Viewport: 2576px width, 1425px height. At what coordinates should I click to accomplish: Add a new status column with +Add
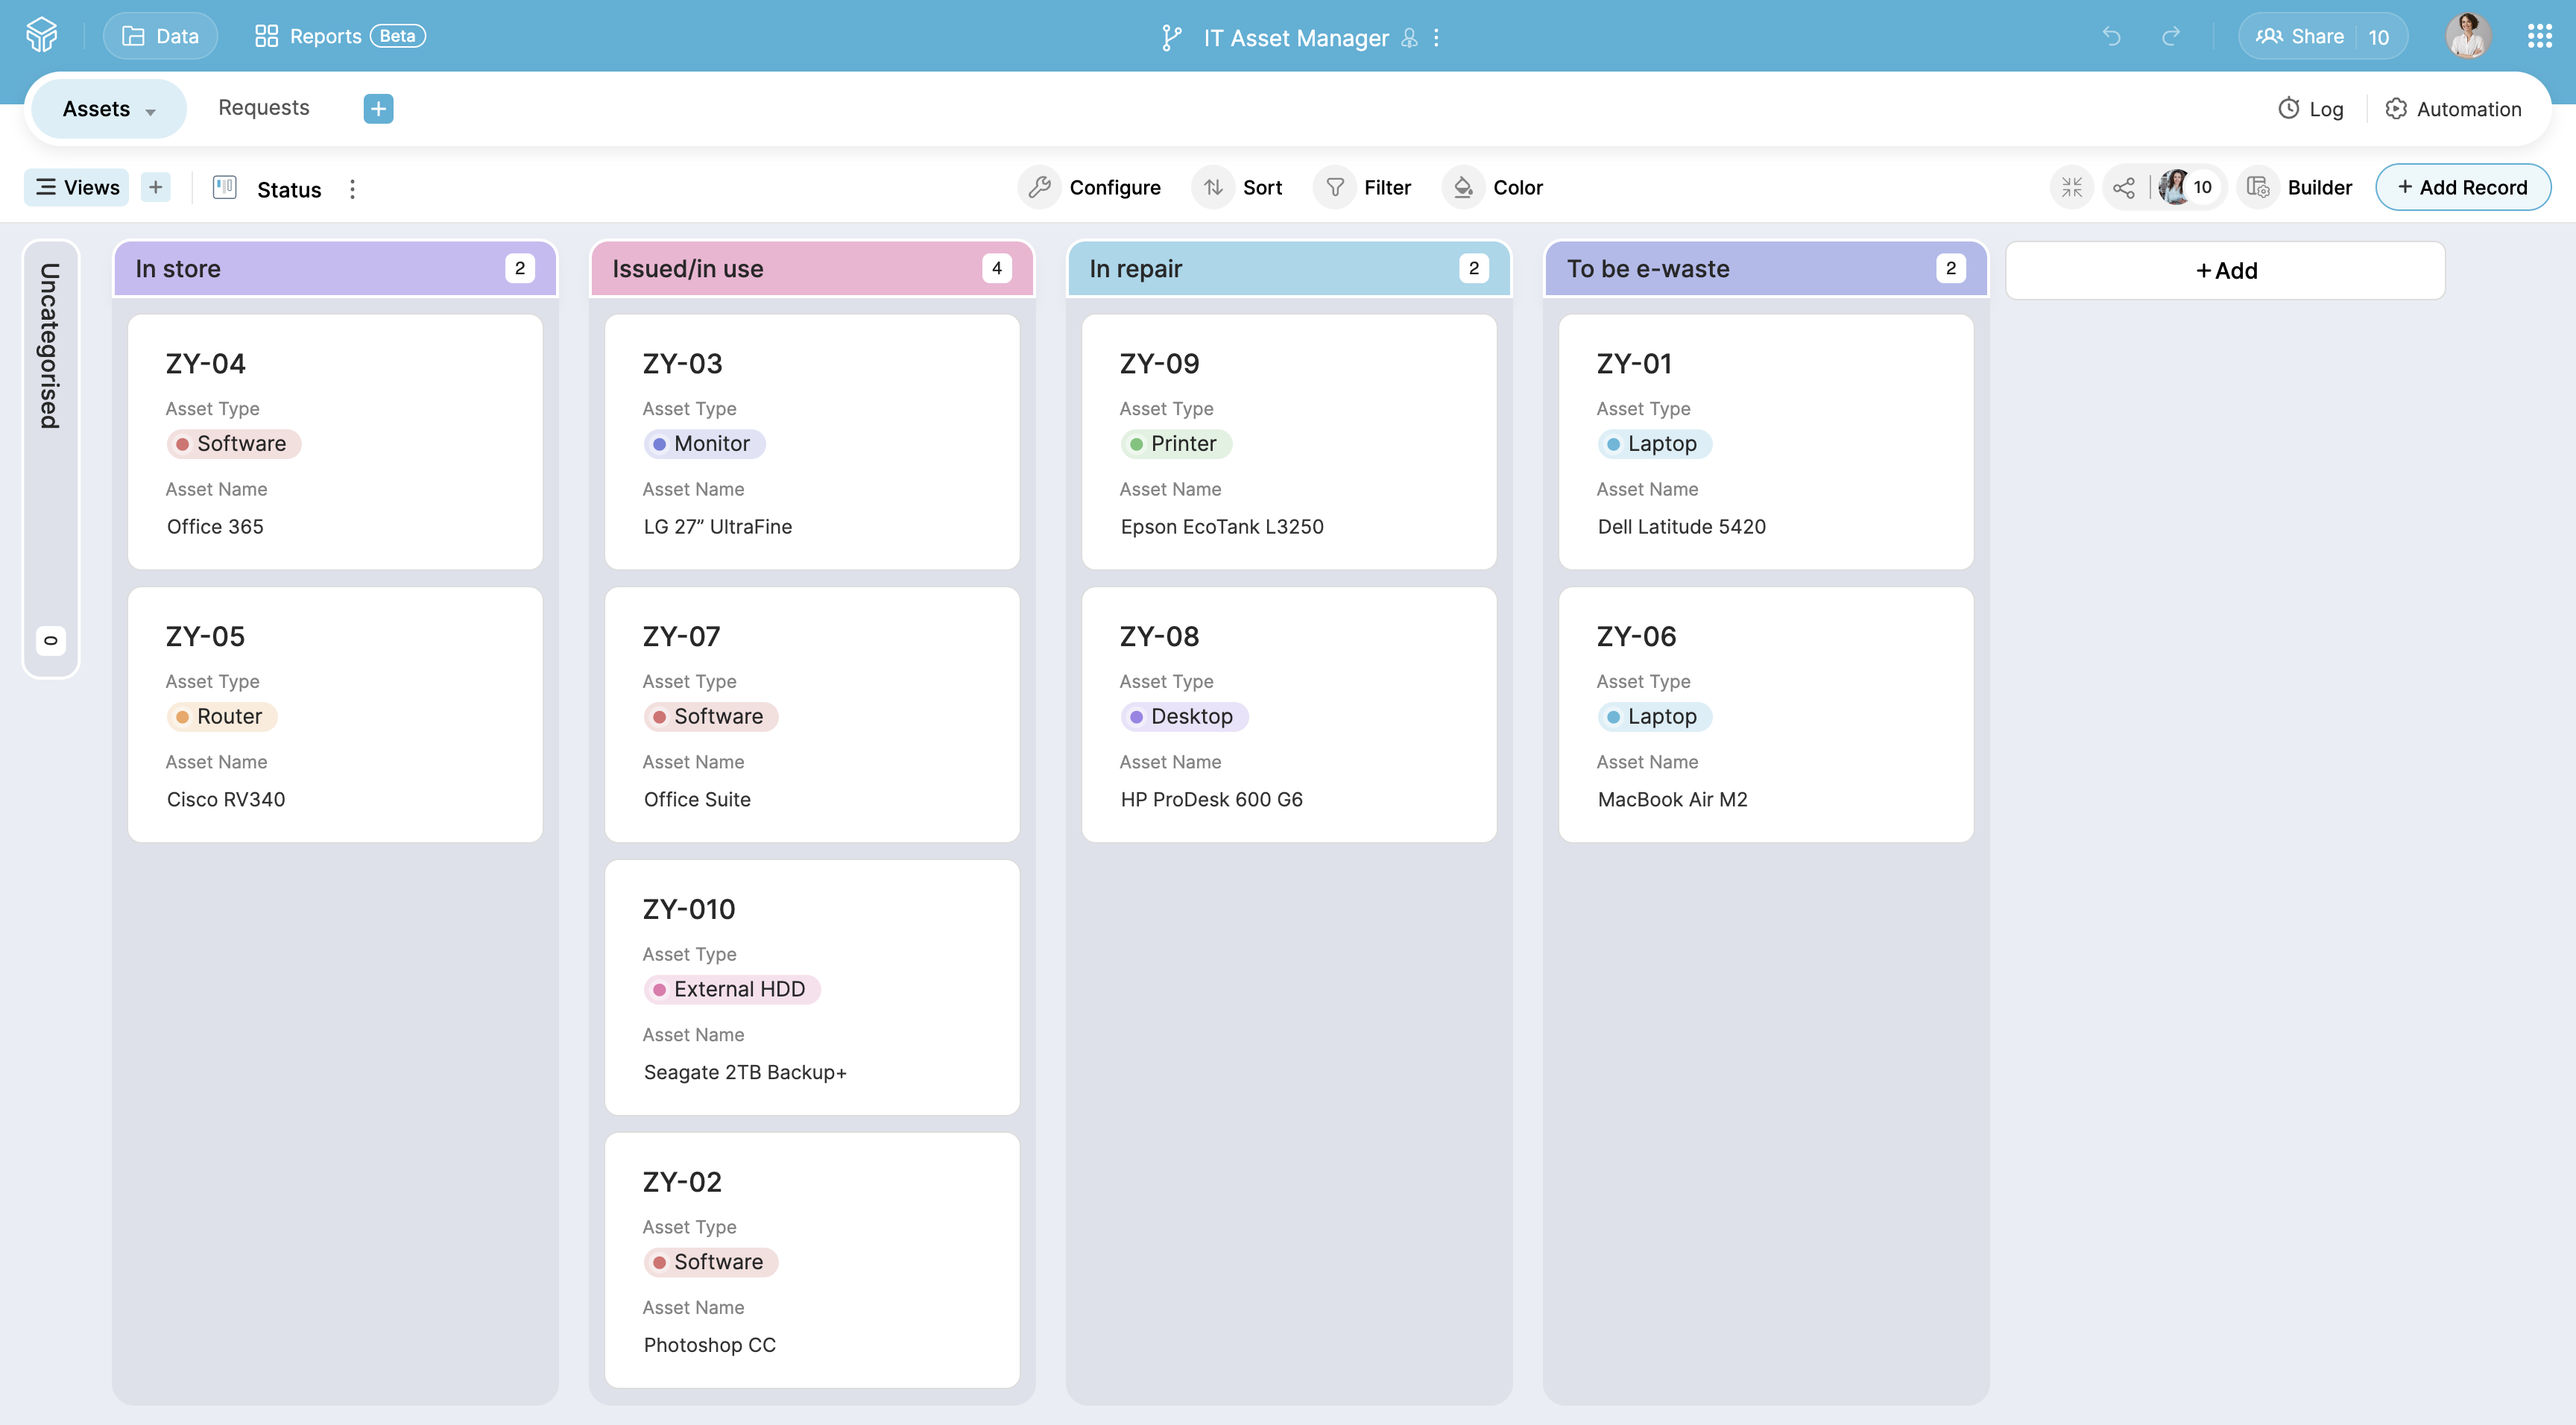click(2225, 270)
